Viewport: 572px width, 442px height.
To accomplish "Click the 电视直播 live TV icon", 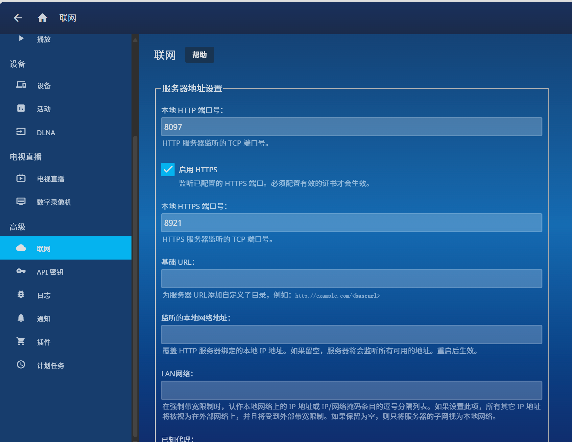I will [x=21, y=178].
